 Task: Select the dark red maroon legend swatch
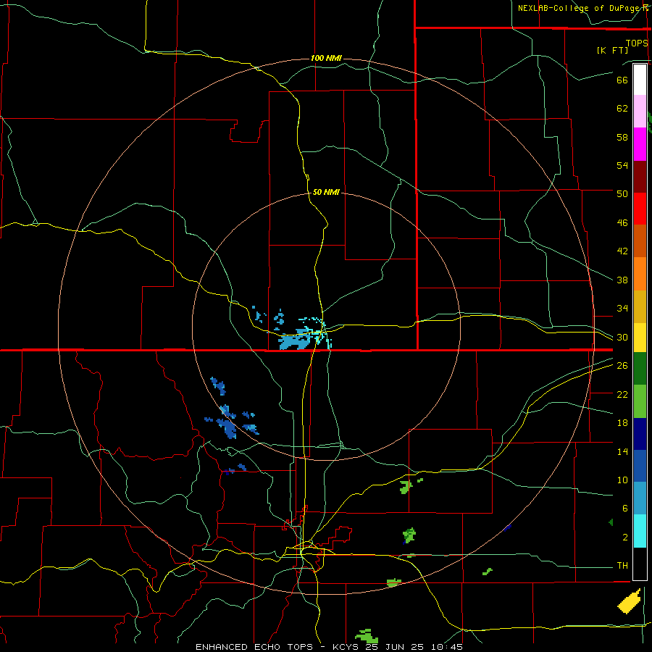point(640,177)
